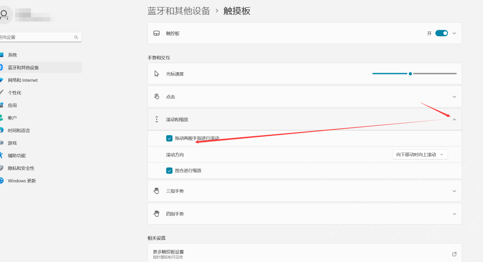Click the search magnifier icon in the sidebar
483x262 pixels.
click(76, 37)
